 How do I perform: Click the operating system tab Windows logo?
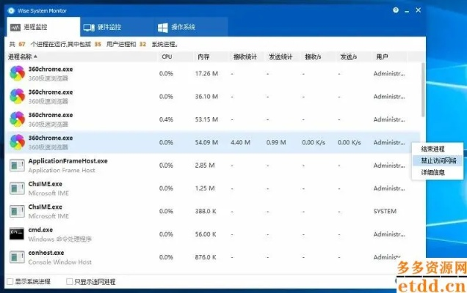tap(162, 28)
